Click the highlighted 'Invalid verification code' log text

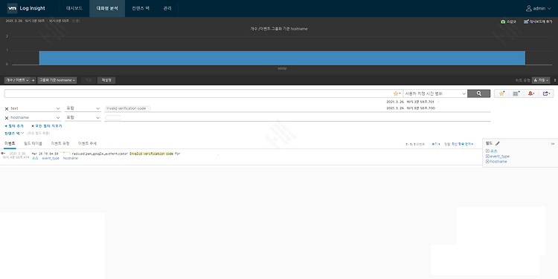pyautogui.click(x=151, y=154)
